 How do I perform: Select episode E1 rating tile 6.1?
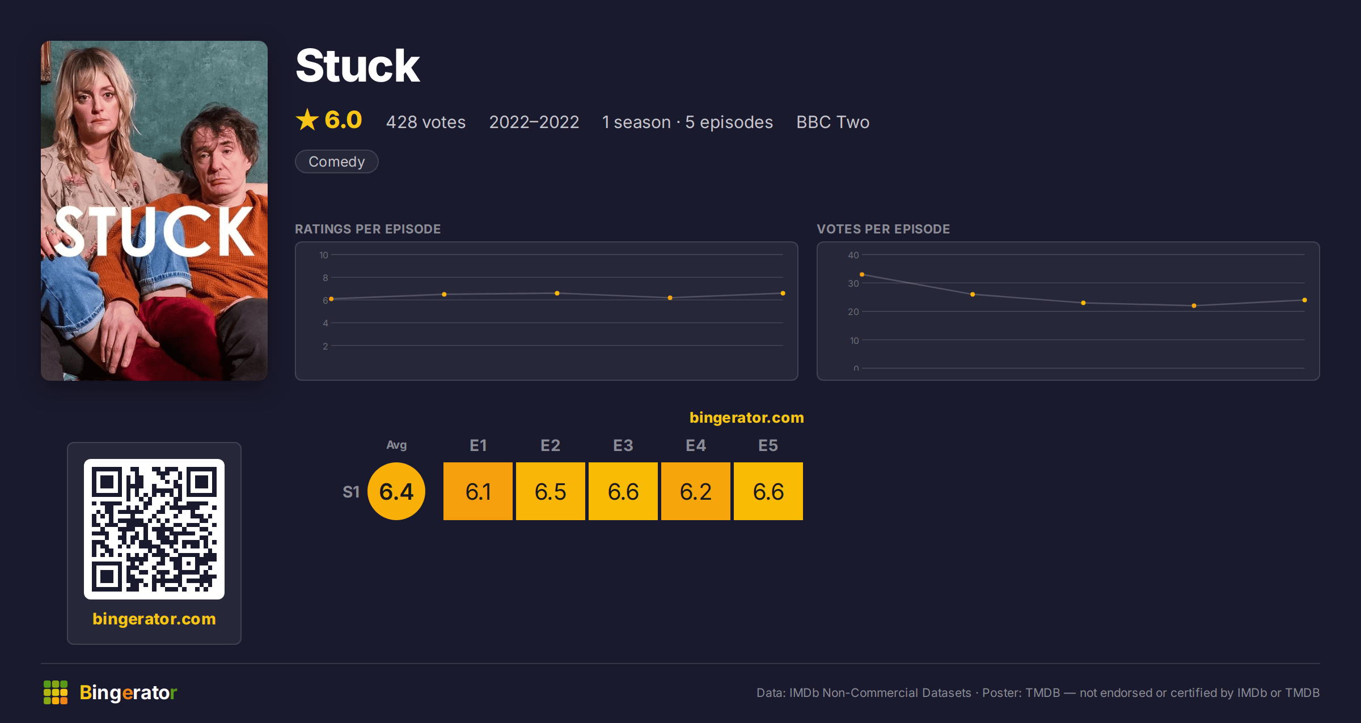(x=478, y=491)
